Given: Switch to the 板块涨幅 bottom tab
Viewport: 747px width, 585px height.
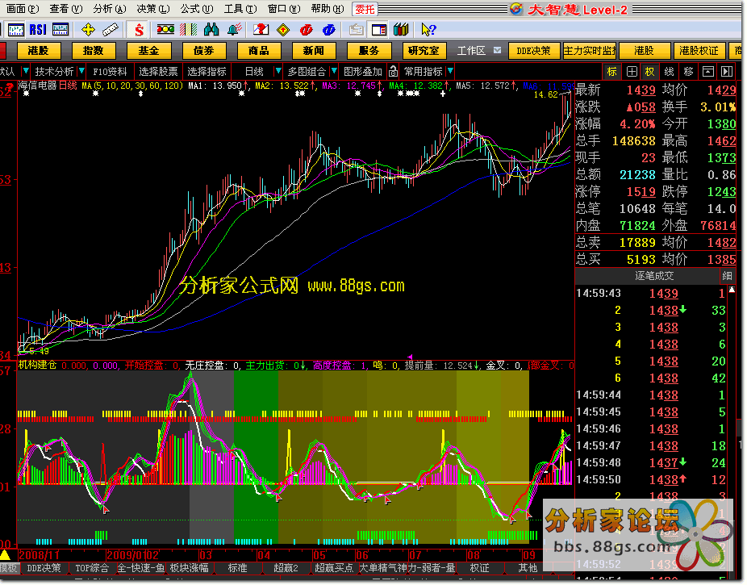Looking at the screenshot, I should (189, 568).
